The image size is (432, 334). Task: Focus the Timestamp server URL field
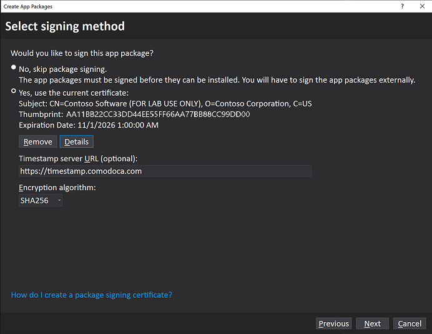pos(165,171)
